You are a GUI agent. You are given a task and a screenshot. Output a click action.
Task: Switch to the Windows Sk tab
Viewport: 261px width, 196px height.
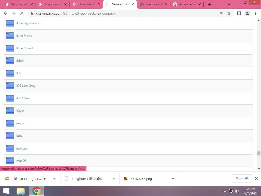[19, 4]
